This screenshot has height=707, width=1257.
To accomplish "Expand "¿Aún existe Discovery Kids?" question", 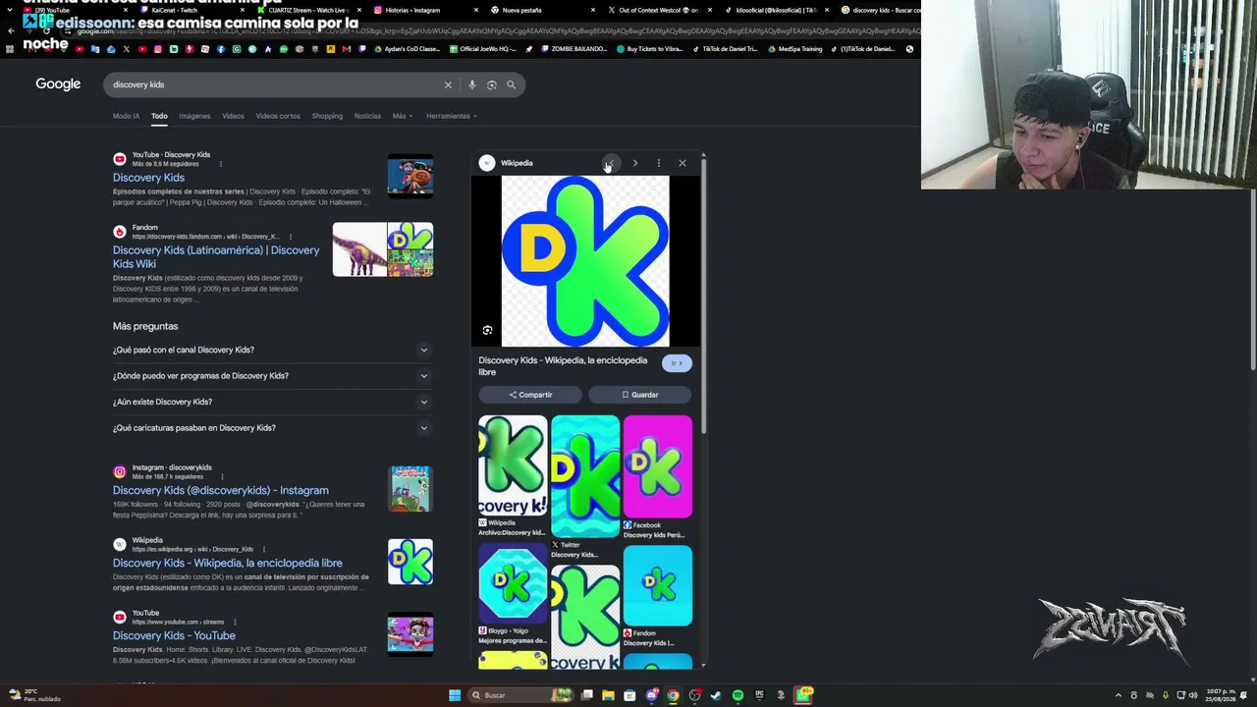I will [x=271, y=402].
